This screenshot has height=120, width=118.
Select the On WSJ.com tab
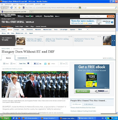[x=77, y=104]
